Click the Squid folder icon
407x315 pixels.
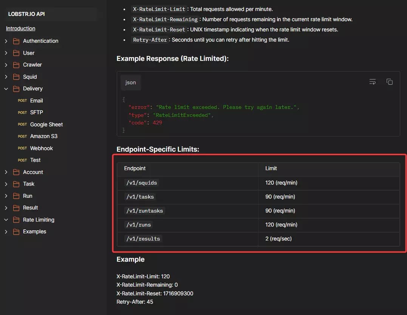pos(16,77)
